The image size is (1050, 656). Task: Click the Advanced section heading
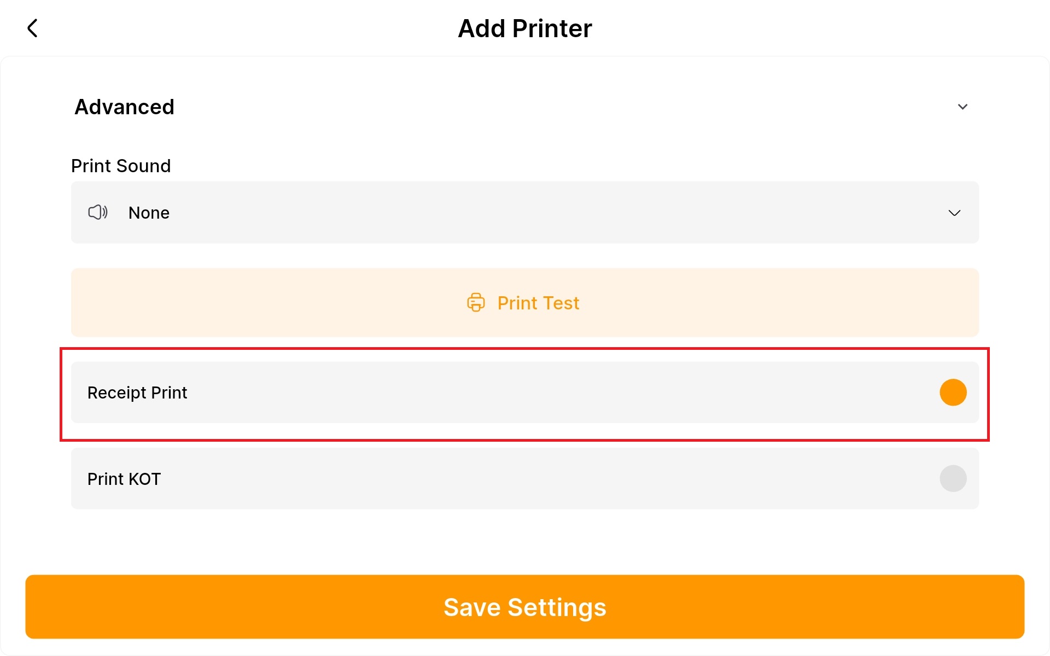(x=125, y=107)
